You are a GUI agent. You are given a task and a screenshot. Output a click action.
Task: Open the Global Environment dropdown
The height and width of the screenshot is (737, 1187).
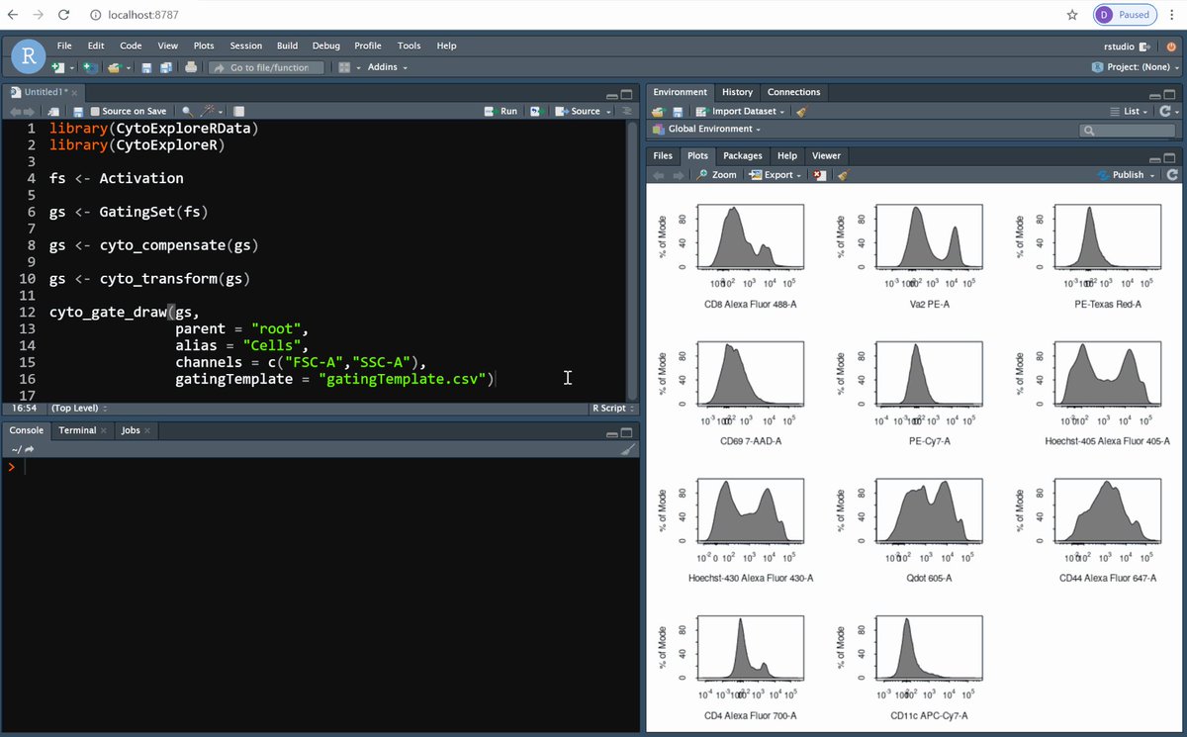[707, 129]
